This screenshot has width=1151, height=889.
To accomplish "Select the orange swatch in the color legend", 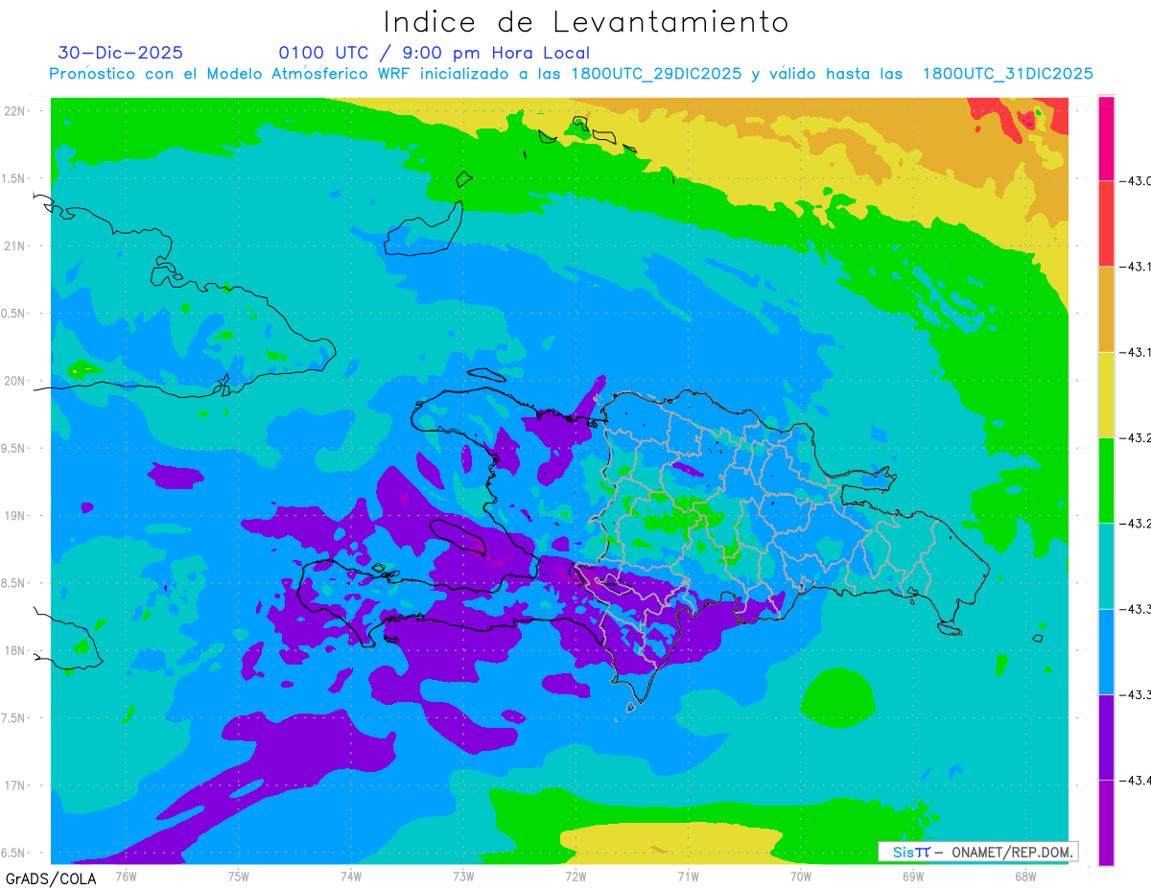I will [x=1106, y=309].
